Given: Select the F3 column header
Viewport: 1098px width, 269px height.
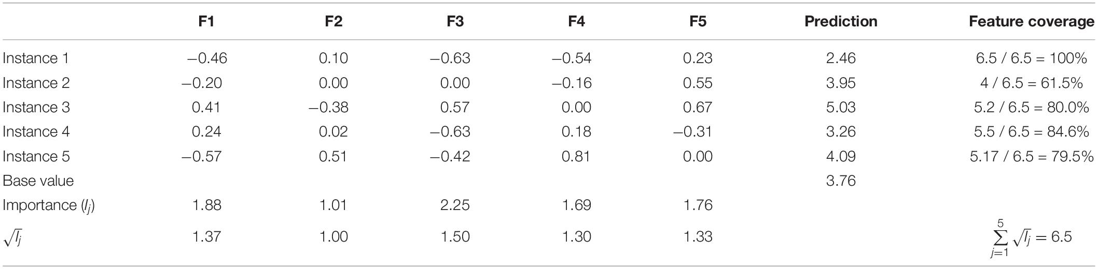Looking at the screenshot, I should [x=455, y=21].
